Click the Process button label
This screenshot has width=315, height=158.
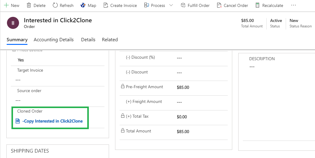pyautogui.click(x=158, y=5)
